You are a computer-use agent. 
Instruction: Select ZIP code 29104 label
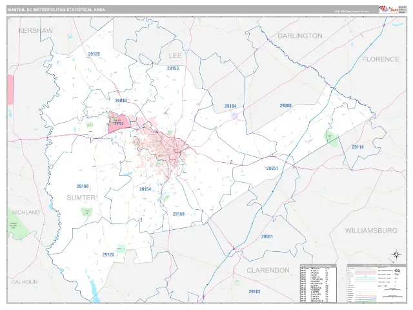230,106
